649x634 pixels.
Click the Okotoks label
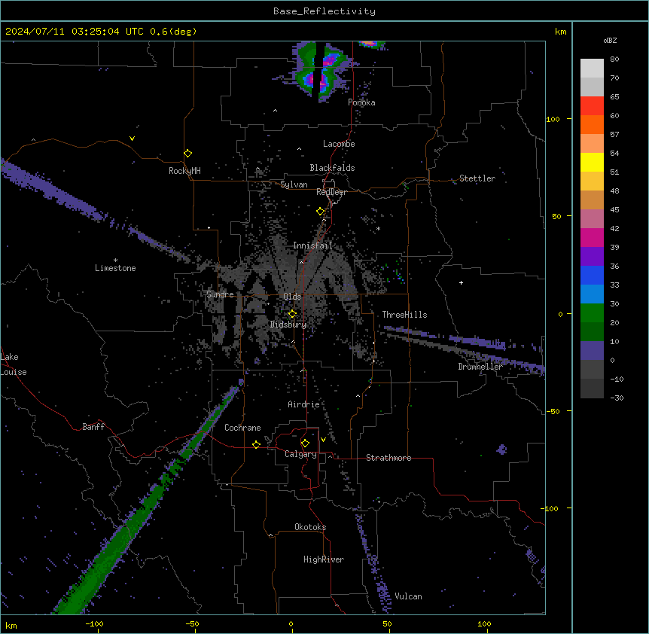pyautogui.click(x=310, y=527)
